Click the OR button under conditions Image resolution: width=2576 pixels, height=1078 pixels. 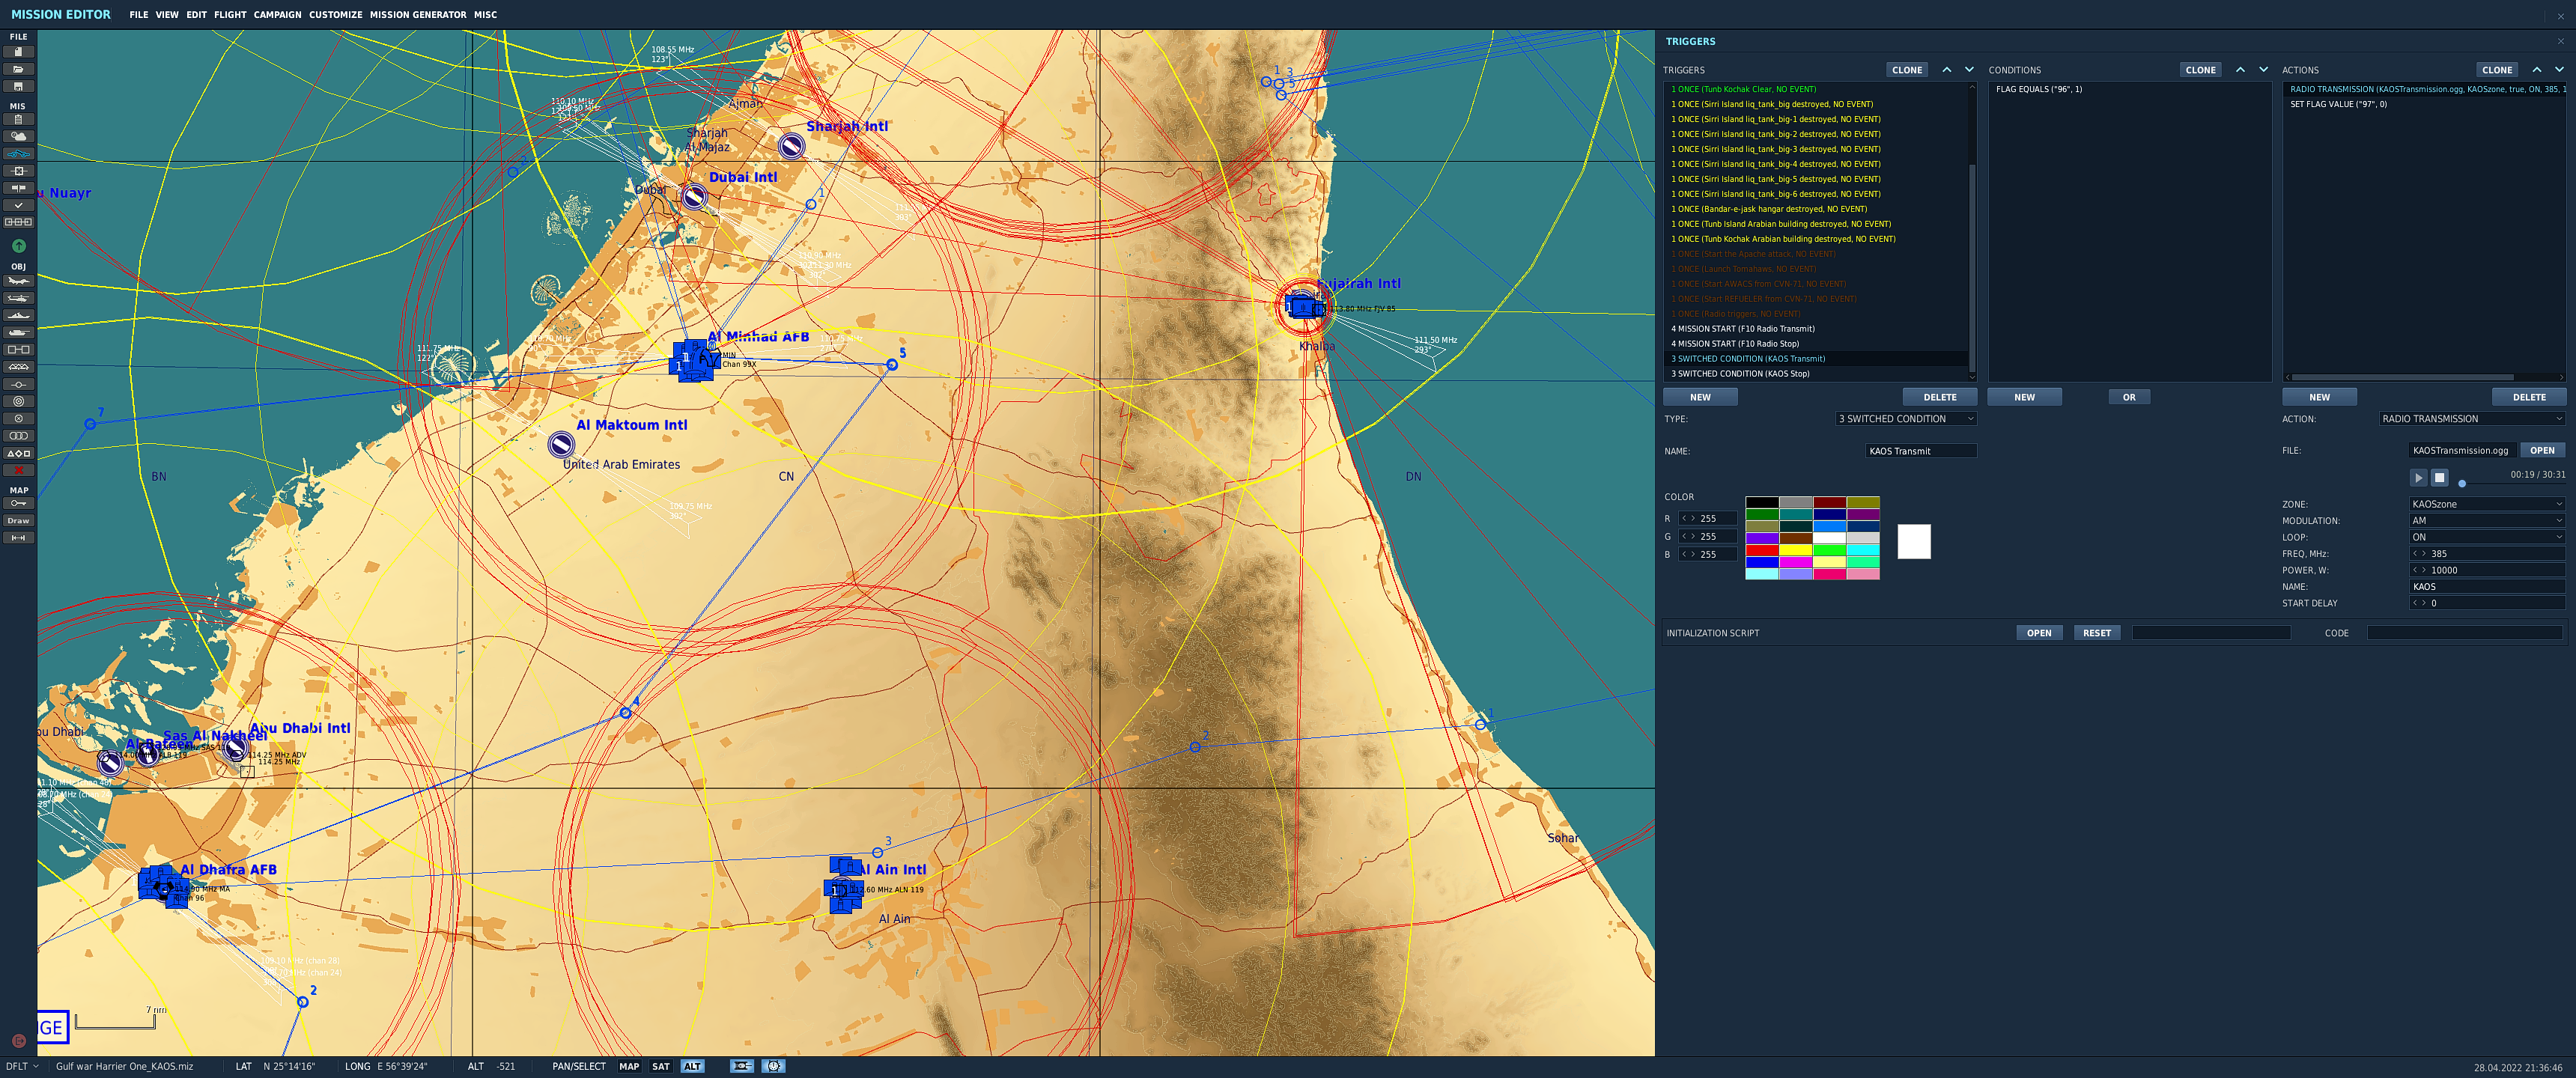point(2129,397)
